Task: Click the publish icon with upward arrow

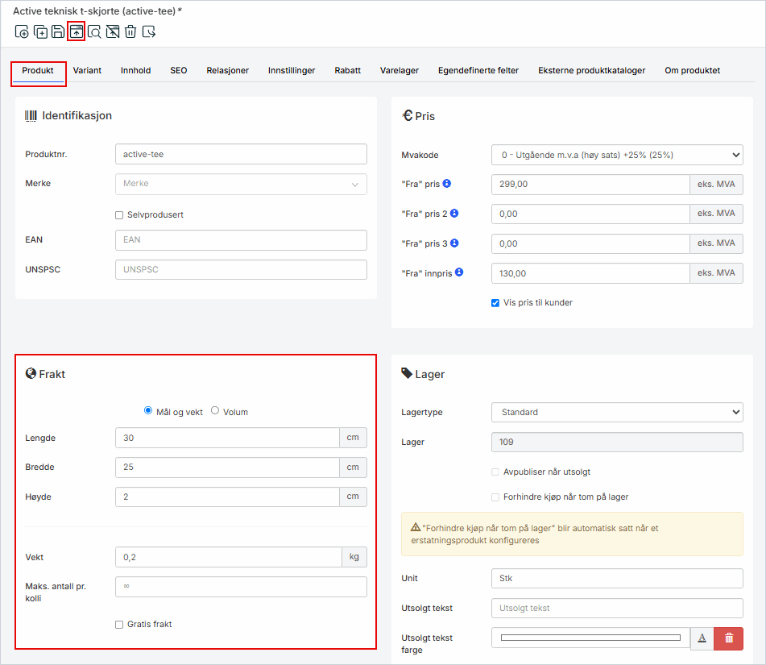Action: 77,32
